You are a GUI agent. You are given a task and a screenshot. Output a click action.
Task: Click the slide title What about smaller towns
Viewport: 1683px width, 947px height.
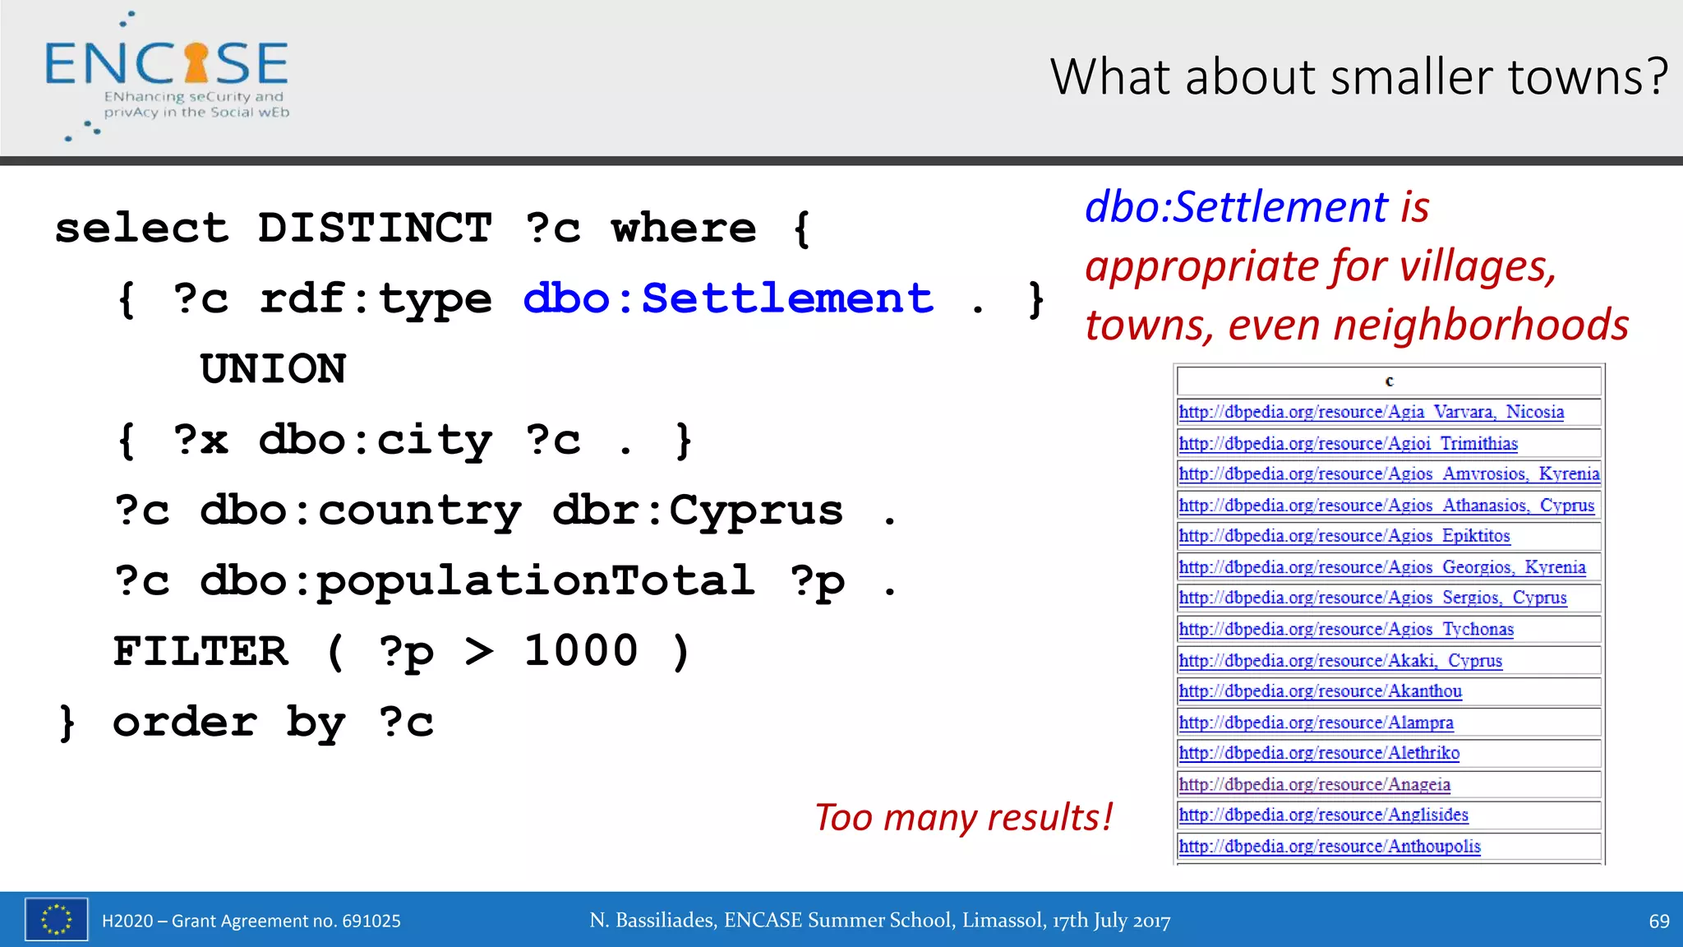coord(1358,76)
